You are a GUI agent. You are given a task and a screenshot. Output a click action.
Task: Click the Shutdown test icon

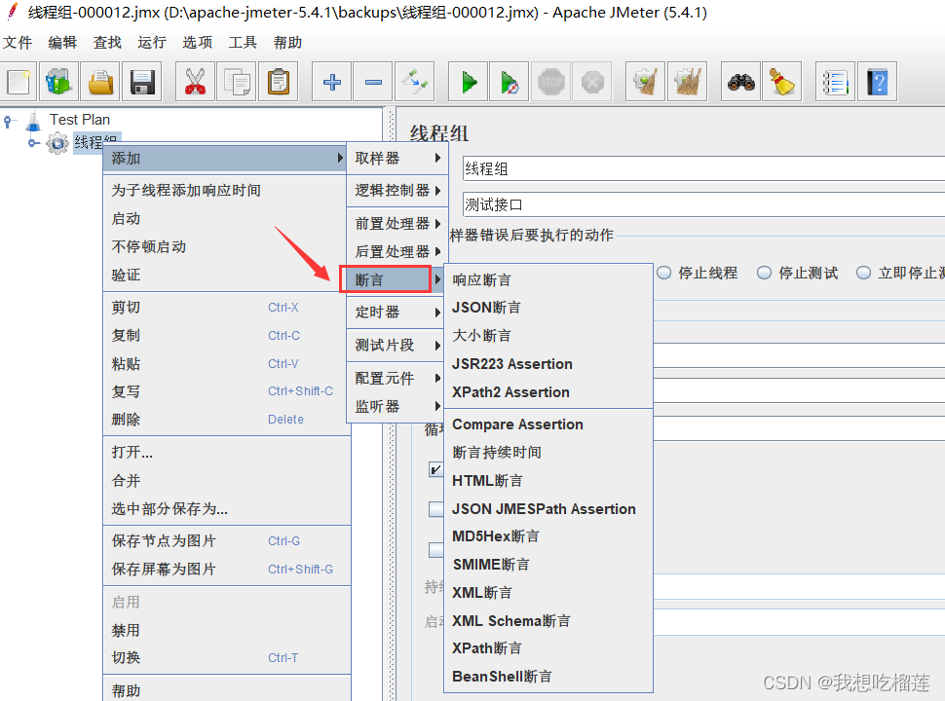(x=592, y=82)
